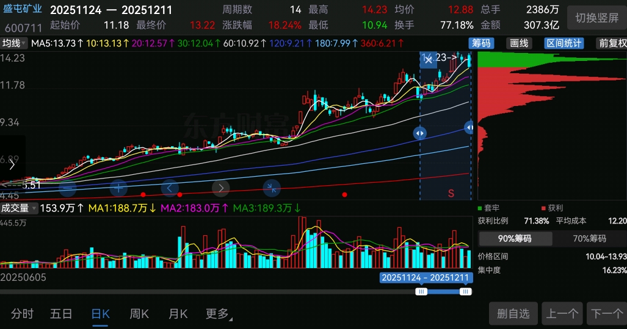The width and height of the screenshot is (627, 329).
Task: Tap the 集中度 16.23% value
Action: pos(615,271)
